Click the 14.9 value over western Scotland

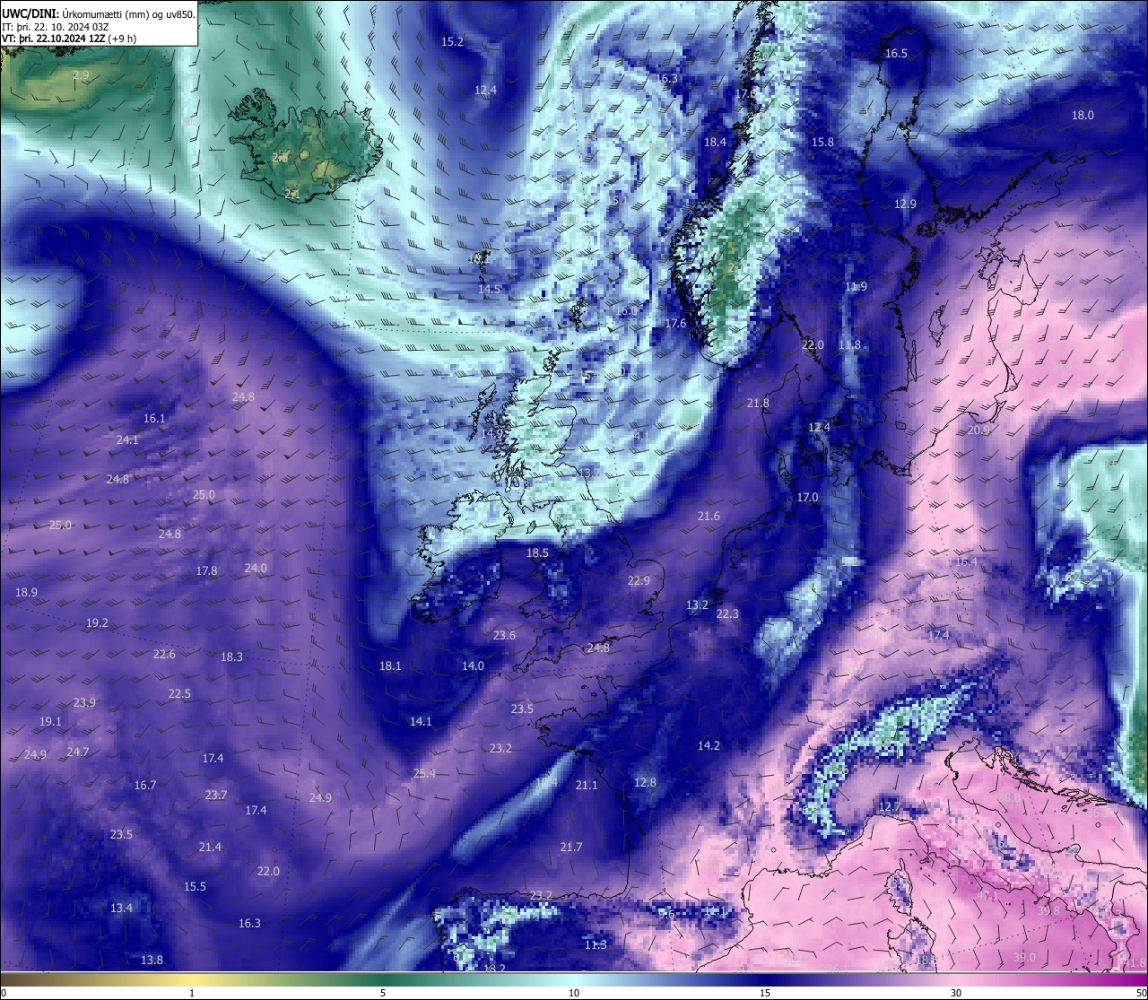[x=491, y=434]
